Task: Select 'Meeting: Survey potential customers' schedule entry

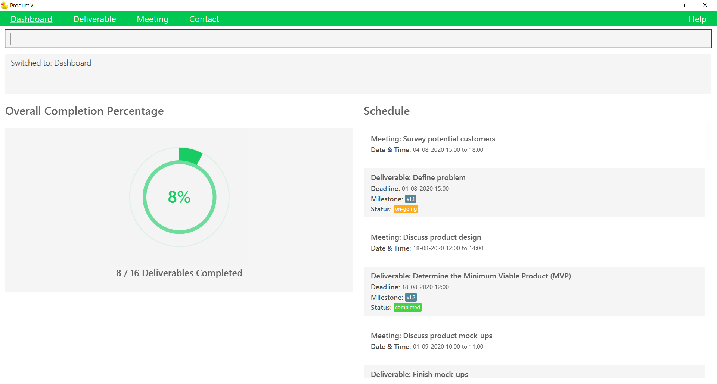Action: coord(534,144)
